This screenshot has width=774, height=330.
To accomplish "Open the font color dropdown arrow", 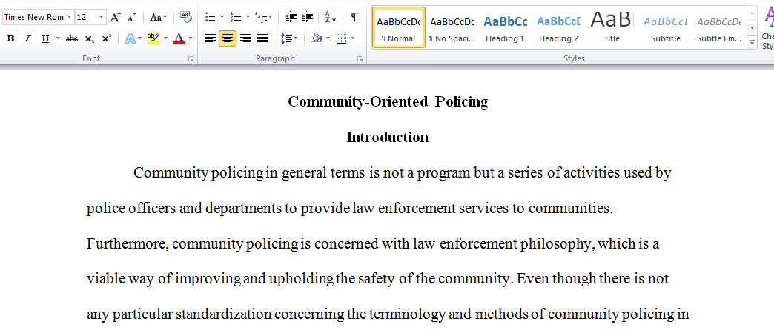I will tap(190, 38).
